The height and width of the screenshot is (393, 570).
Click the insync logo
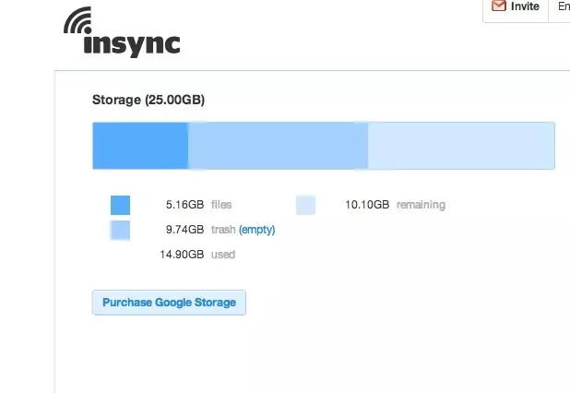[122, 32]
